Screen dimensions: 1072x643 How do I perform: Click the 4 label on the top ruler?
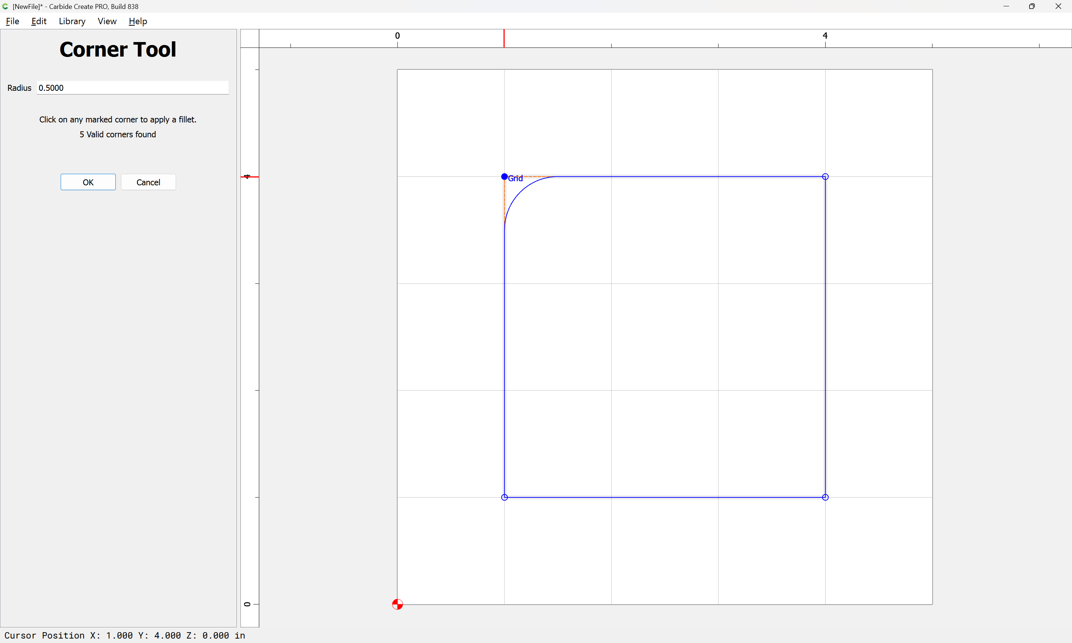pos(825,35)
